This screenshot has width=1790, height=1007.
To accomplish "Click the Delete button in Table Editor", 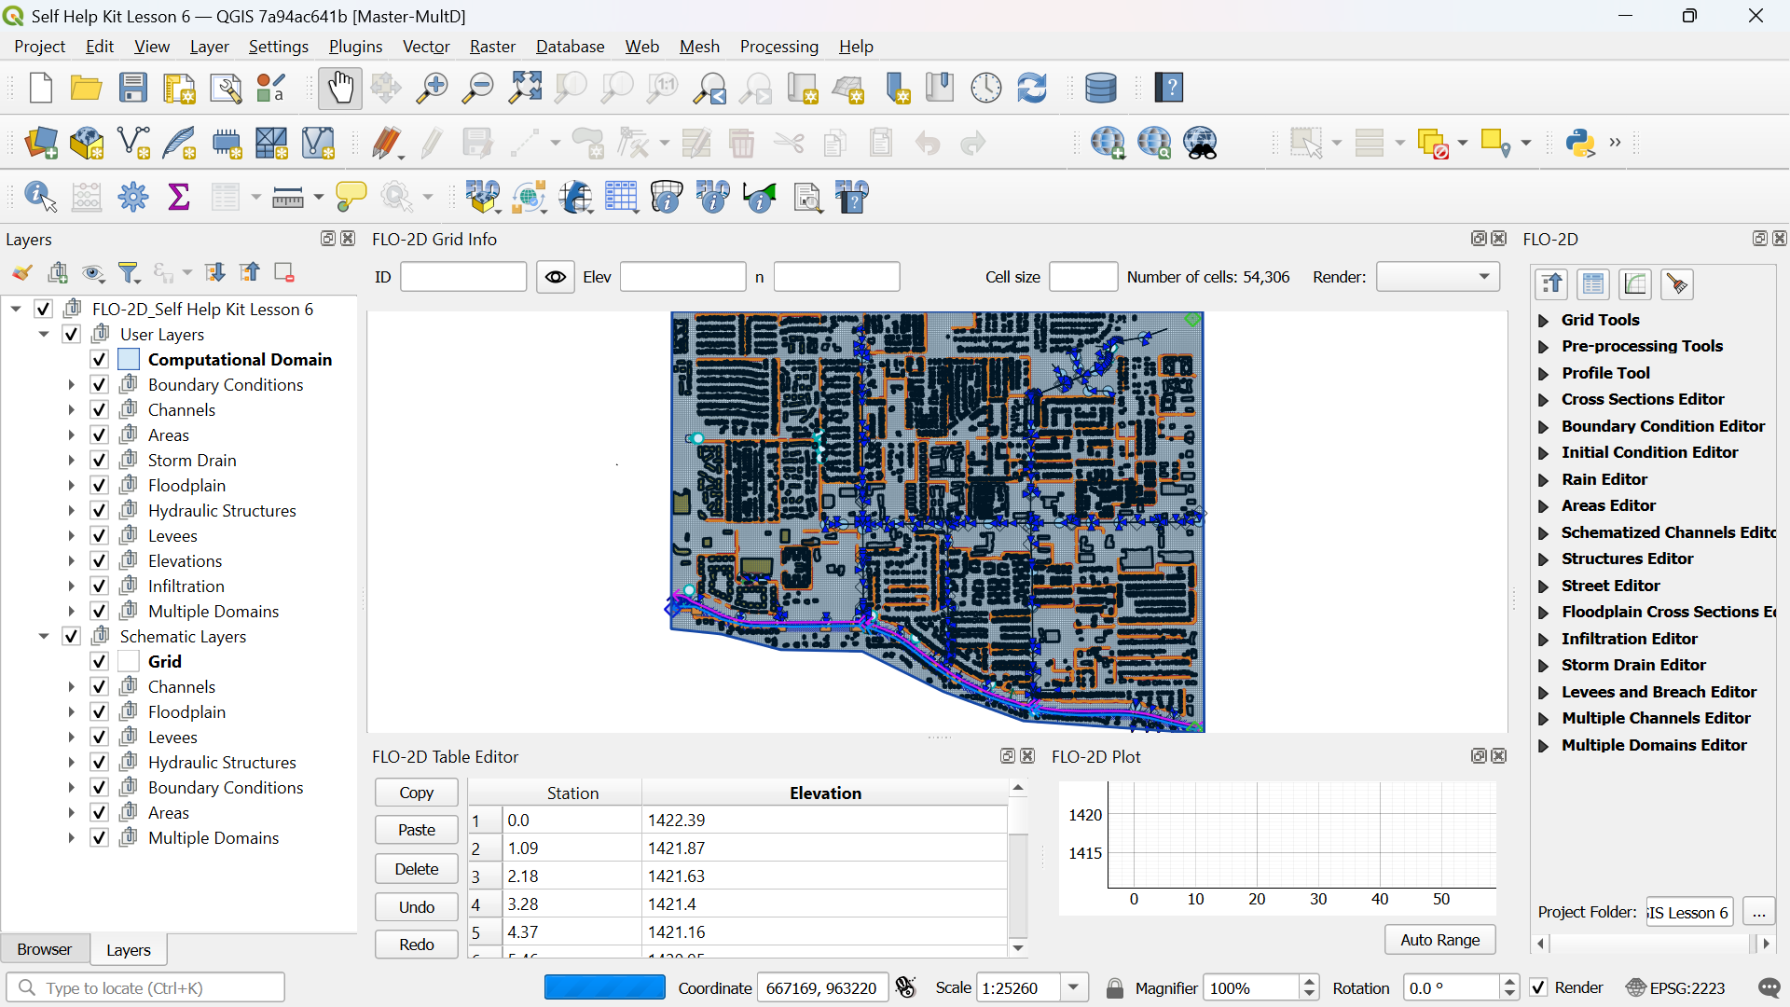I will pyautogui.click(x=416, y=868).
